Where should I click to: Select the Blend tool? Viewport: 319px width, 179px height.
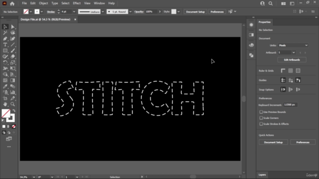[x=12, y=86]
